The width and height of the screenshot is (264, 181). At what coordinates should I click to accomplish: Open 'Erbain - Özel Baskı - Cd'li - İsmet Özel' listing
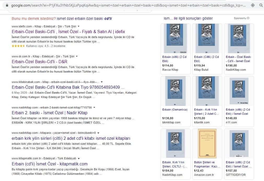pyautogui.click(x=238, y=59)
